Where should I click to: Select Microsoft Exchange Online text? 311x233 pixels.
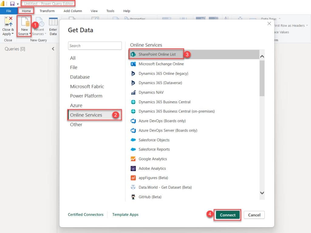coord(161,64)
